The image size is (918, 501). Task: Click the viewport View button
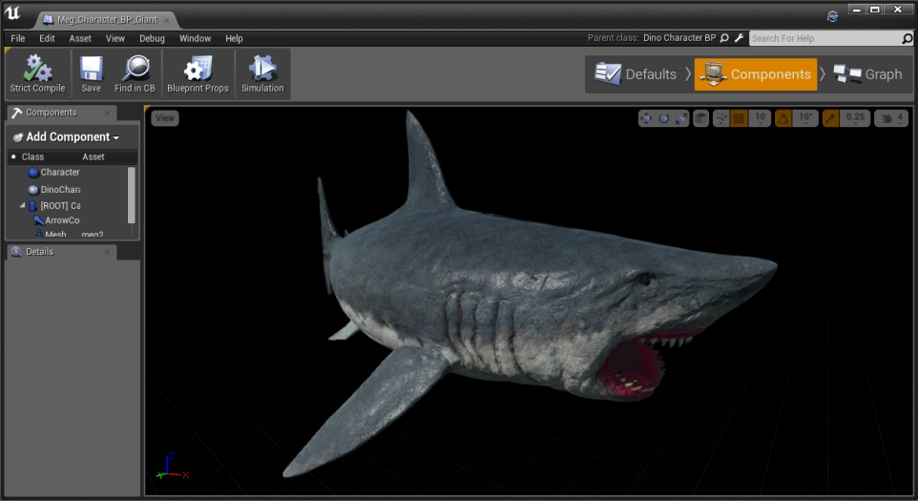coord(165,118)
